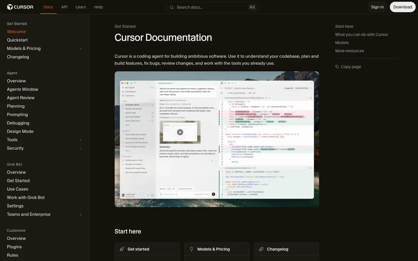Open Grok Bot Overview sidebar link
The width and height of the screenshot is (418, 261).
(x=16, y=172)
